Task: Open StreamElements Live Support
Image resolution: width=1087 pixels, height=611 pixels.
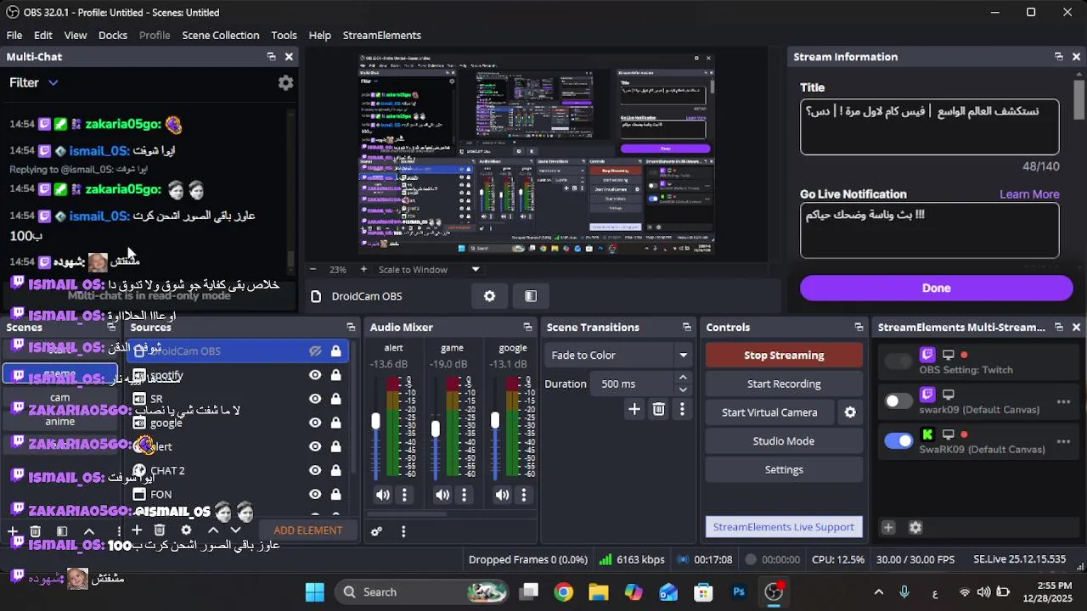Action: (x=784, y=527)
